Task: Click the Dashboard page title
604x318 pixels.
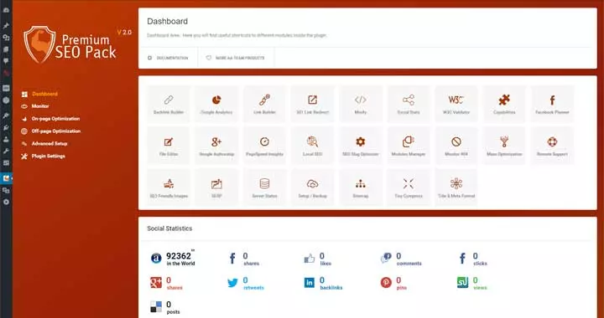Action: [168, 21]
